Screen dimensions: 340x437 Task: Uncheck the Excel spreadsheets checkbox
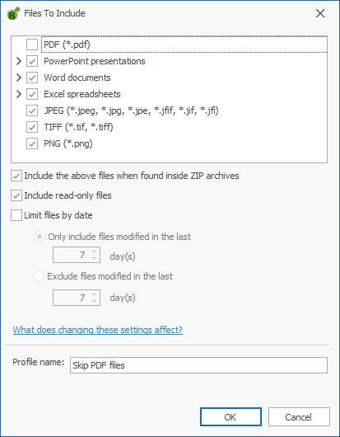coord(32,94)
